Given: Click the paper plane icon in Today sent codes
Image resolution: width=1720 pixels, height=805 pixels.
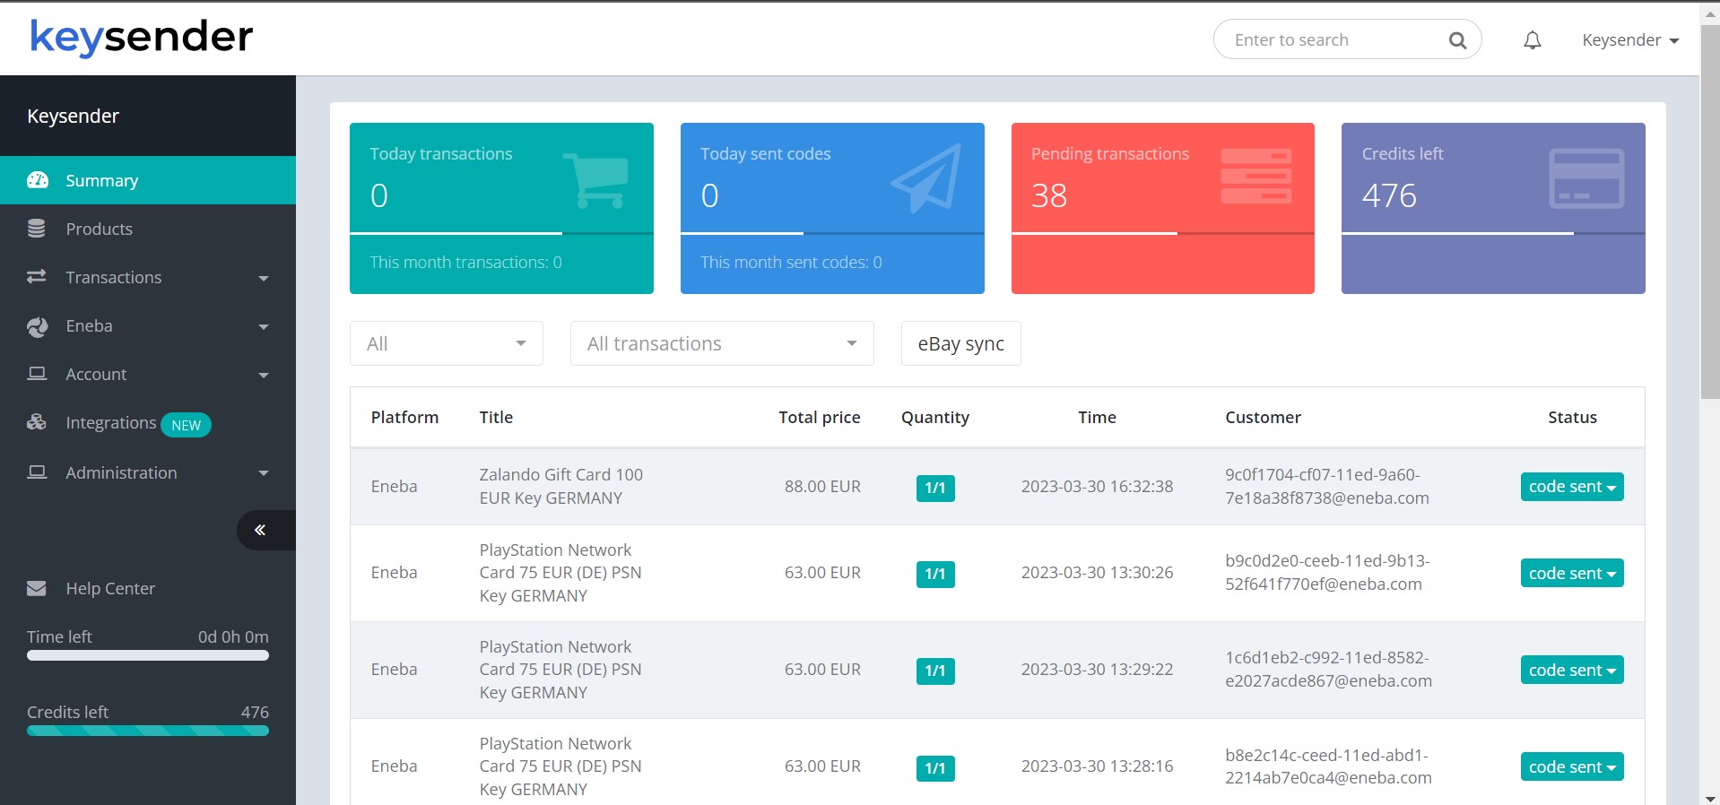Looking at the screenshot, I should [x=926, y=177].
